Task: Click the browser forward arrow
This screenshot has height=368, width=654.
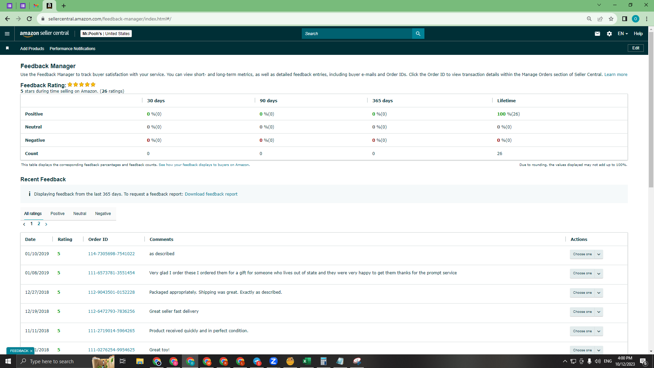Action: tap(18, 19)
